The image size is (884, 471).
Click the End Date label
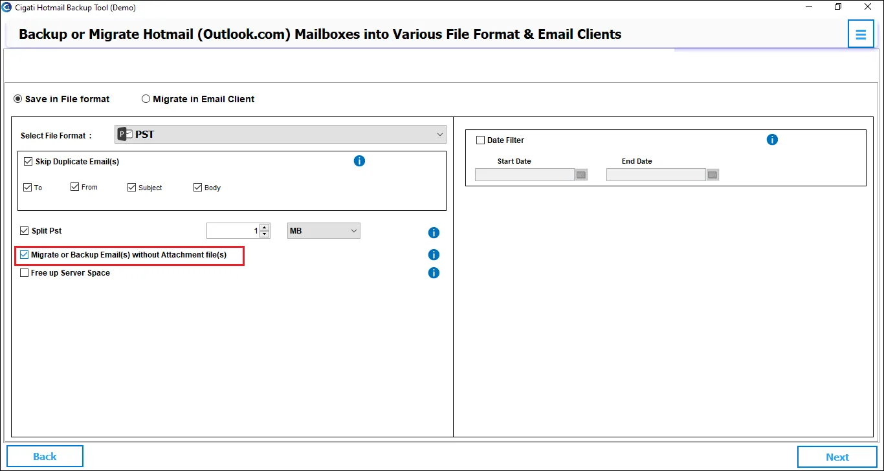pyautogui.click(x=637, y=161)
